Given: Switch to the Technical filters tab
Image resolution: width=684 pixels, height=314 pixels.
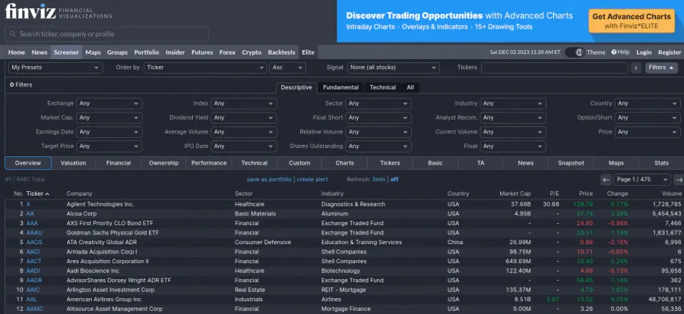Looking at the screenshot, I should pos(382,87).
